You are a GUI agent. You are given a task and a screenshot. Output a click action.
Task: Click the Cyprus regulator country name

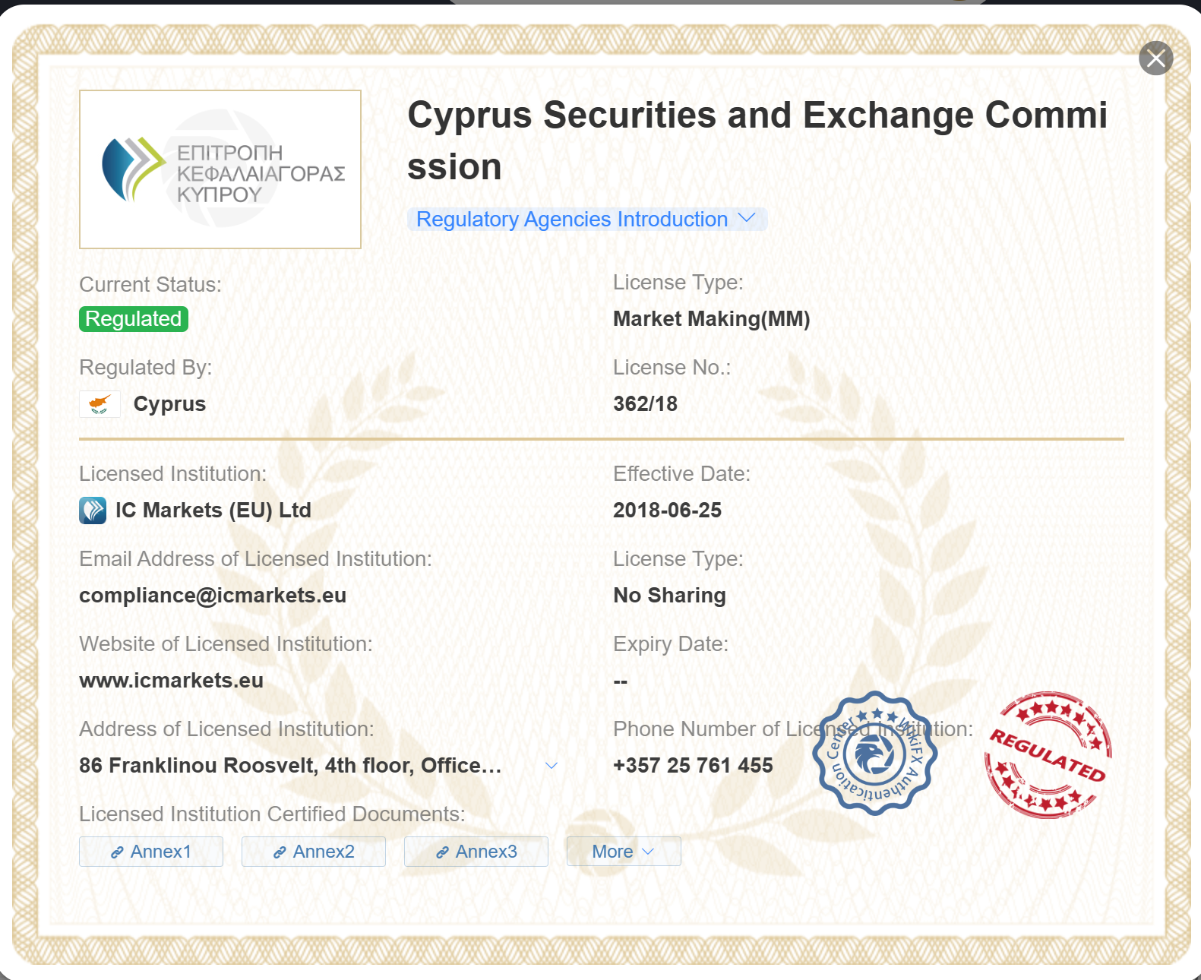[170, 404]
